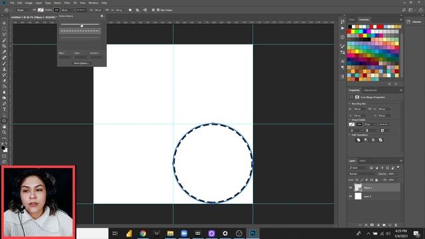Open the Filter menu
The height and width of the screenshot is (239, 425).
click(x=67, y=3)
